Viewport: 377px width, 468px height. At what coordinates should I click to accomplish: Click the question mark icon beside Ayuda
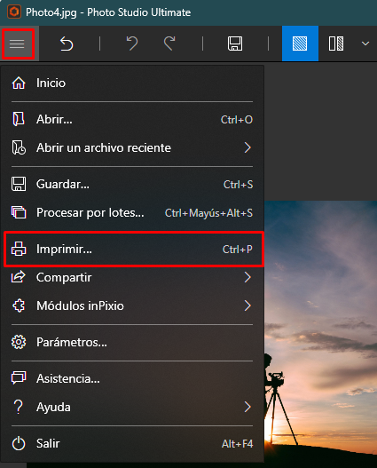click(x=19, y=407)
